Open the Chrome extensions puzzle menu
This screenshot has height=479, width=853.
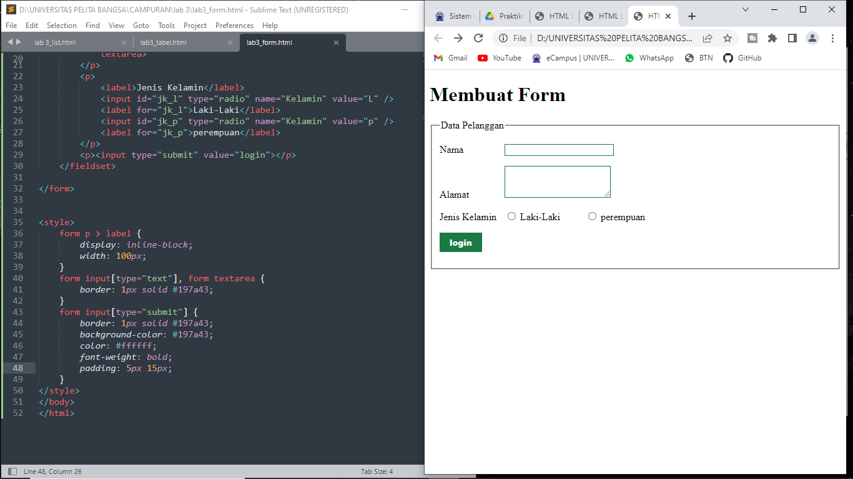click(773, 37)
